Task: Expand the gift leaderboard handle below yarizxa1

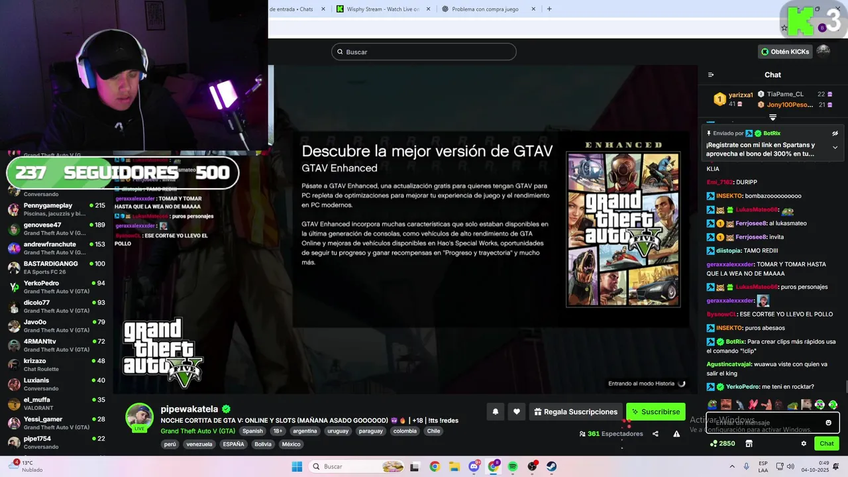Action: tap(772, 117)
